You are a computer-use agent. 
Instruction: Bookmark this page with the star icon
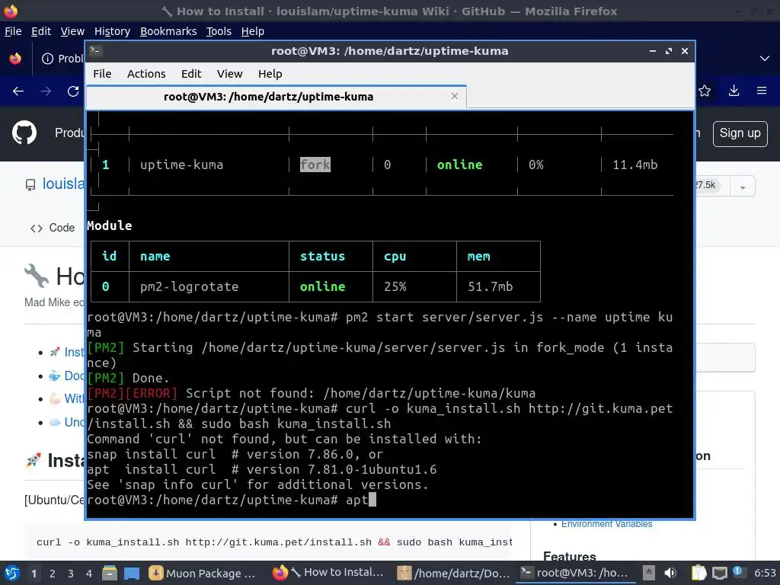[x=705, y=91]
